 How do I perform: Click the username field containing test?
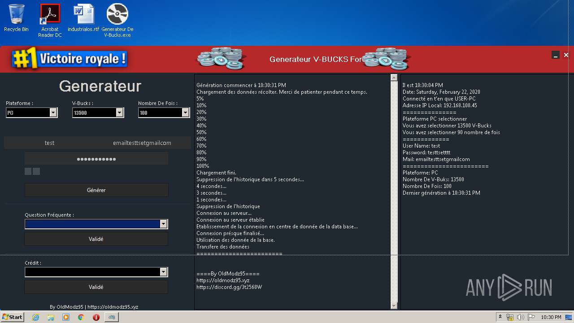click(49, 143)
